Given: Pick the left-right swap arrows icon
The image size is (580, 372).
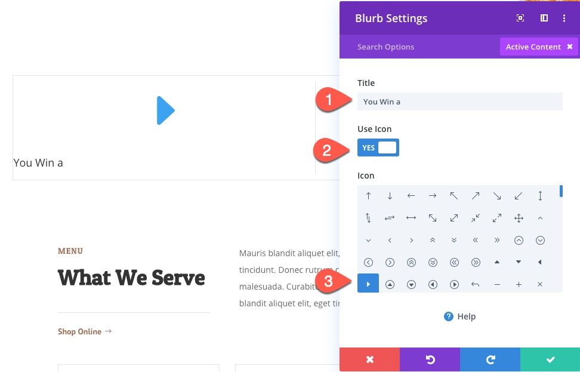Looking at the screenshot, I should point(390,218).
